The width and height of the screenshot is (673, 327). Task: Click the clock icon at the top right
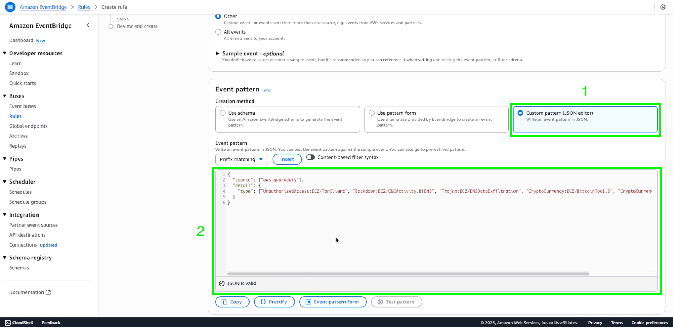coord(663,7)
